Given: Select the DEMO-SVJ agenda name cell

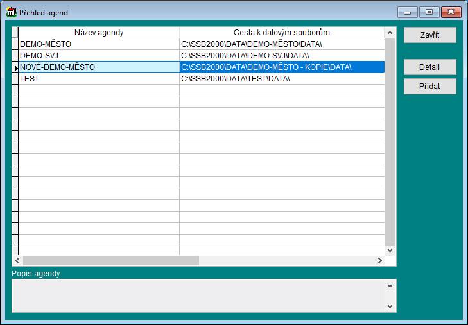Looking at the screenshot, I should pyautogui.click(x=98, y=56).
